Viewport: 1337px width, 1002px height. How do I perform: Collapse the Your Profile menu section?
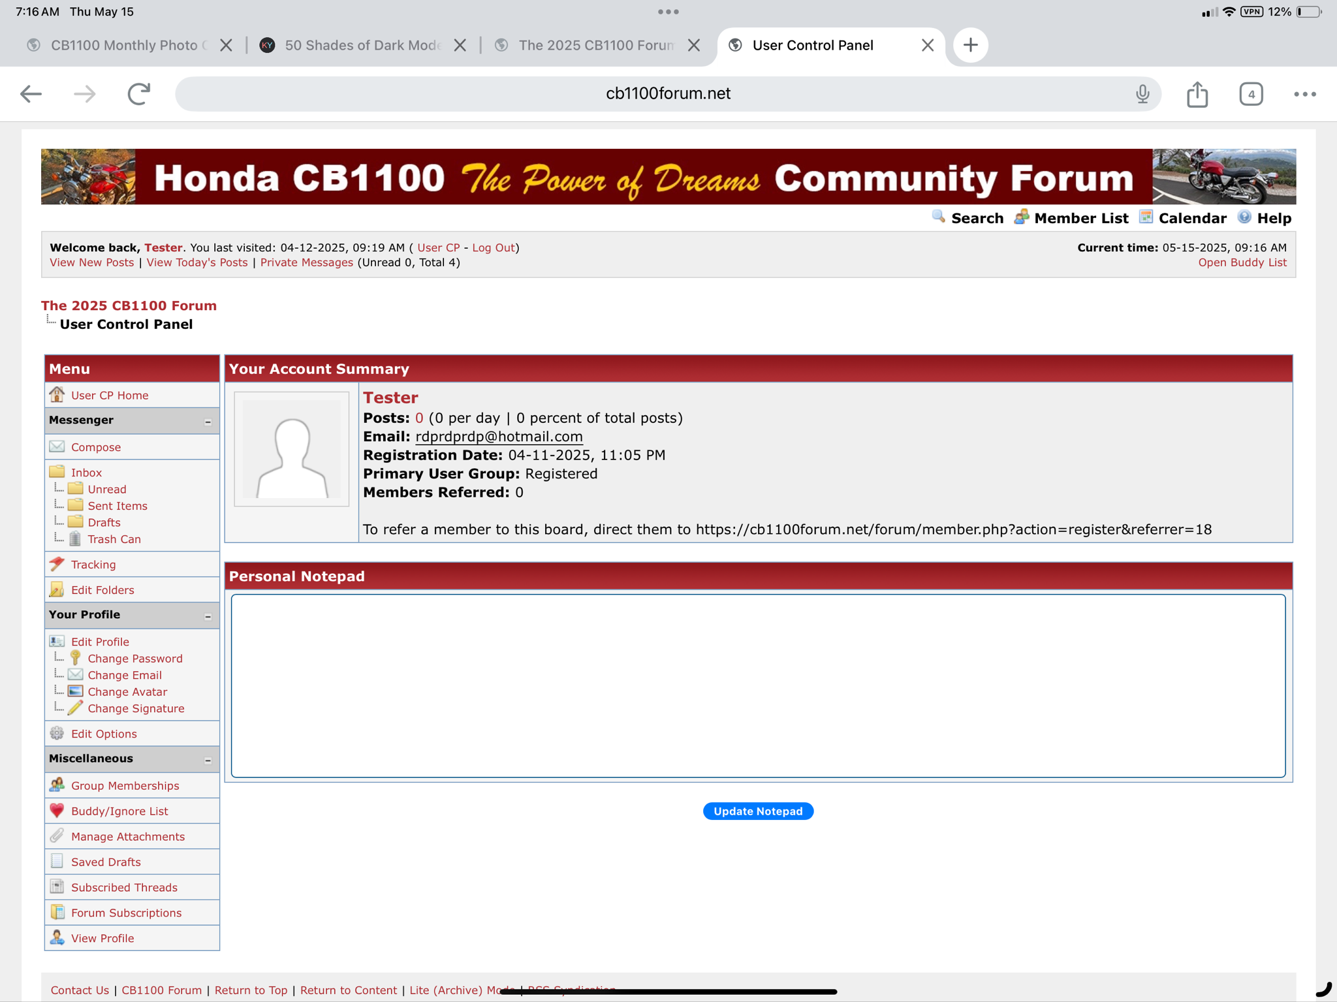[x=208, y=616]
